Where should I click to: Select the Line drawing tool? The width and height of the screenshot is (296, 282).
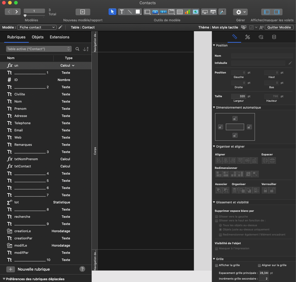coord(130,12)
